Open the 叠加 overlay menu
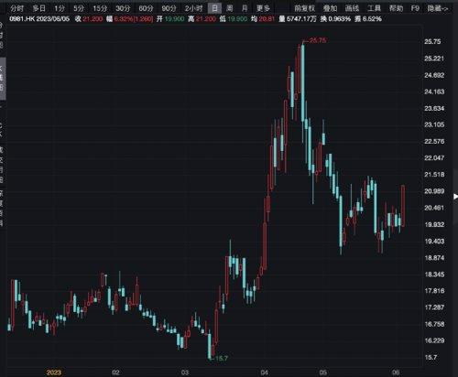Screen dimensions: 458x377 (x=330, y=8)
